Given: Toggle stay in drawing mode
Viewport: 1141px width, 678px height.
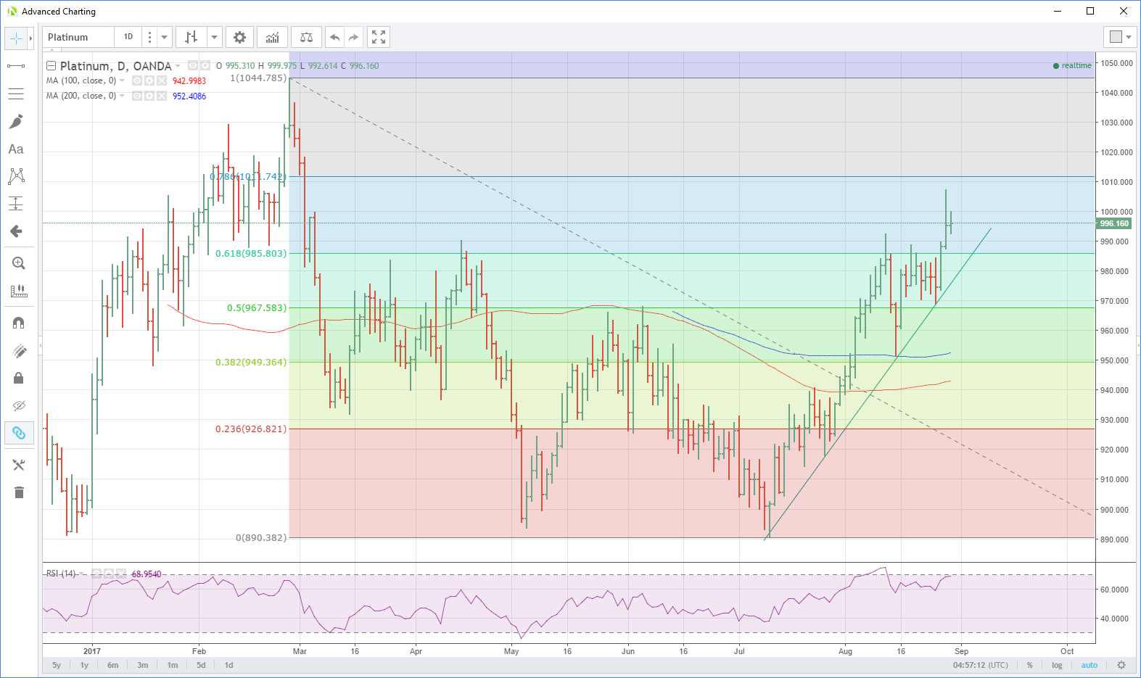Looking at the screenshot, I should point(19,350).
